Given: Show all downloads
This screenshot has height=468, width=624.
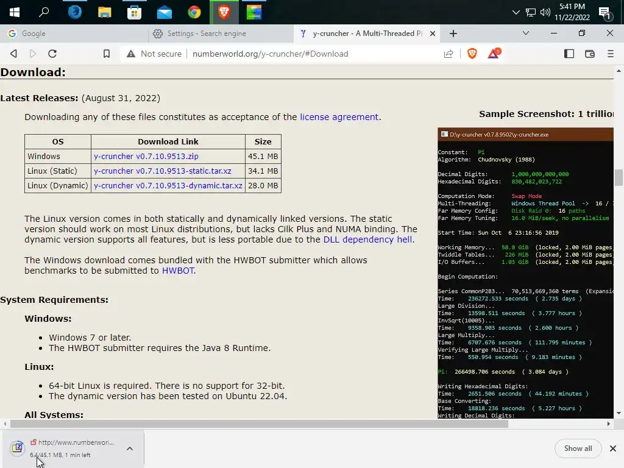Looking at the screenshot, I should pyautogui.click(x=578, y=448).
